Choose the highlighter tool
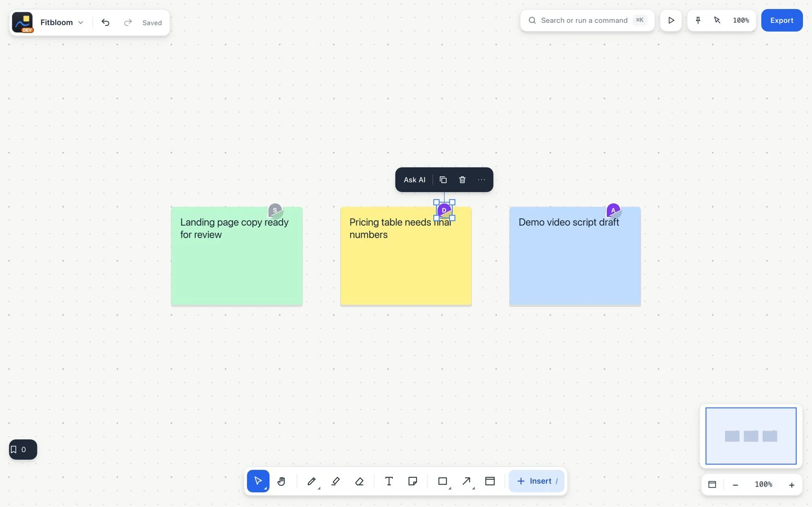 pos(335,481)
